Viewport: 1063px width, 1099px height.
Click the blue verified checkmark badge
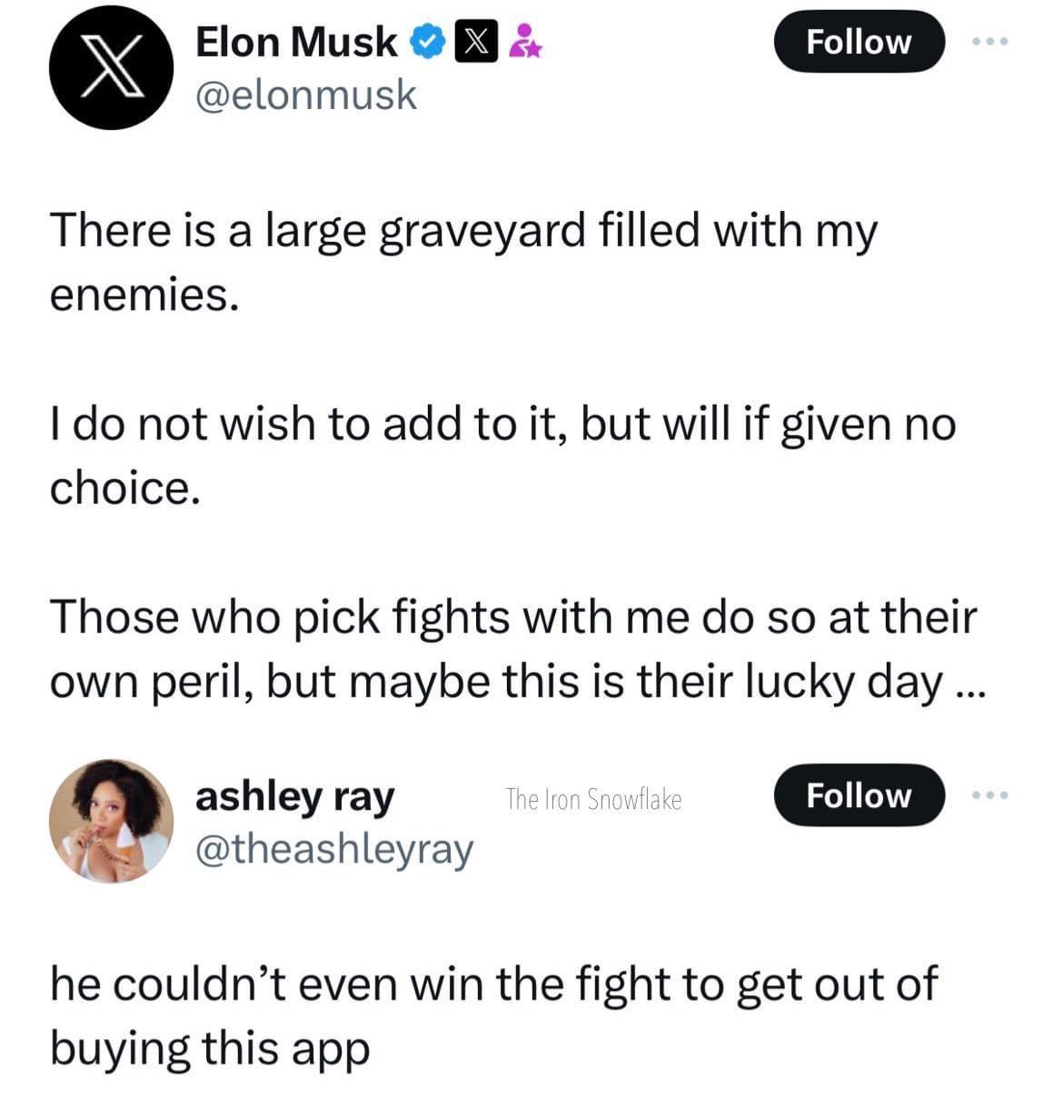click(427, 41)
